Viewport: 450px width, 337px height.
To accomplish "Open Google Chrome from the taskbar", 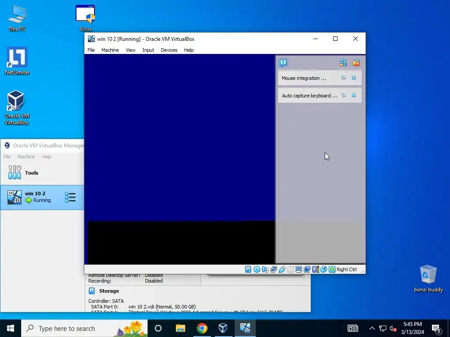I will (202, 328).
